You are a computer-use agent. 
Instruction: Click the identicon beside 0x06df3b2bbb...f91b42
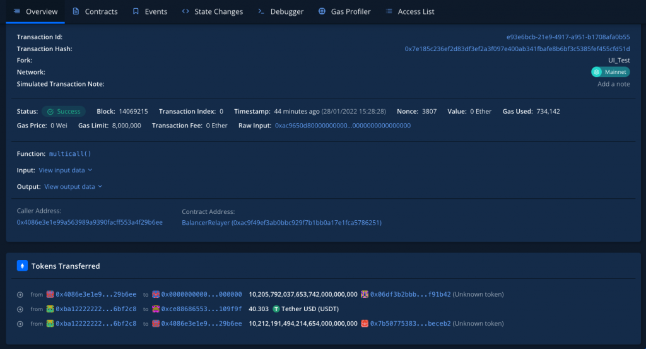click(365, 294)
